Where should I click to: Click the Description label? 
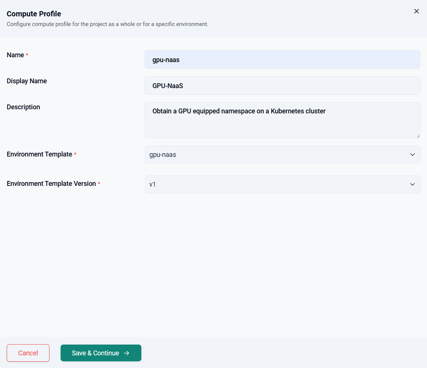coord(23,107)
